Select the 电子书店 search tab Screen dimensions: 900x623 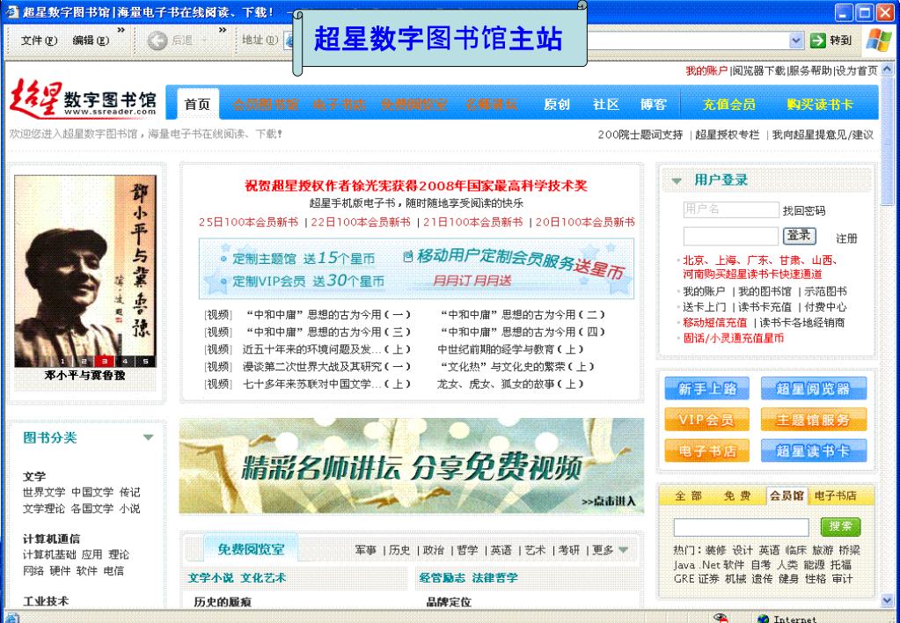point(835,495)
